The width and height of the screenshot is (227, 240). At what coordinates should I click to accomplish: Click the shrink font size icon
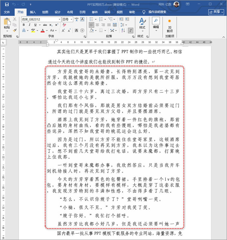69,31
